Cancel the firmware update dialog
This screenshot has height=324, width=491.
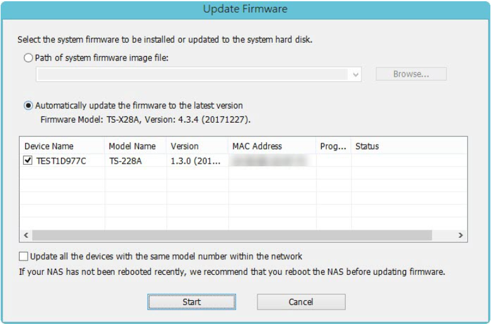(x=301, y=302)
